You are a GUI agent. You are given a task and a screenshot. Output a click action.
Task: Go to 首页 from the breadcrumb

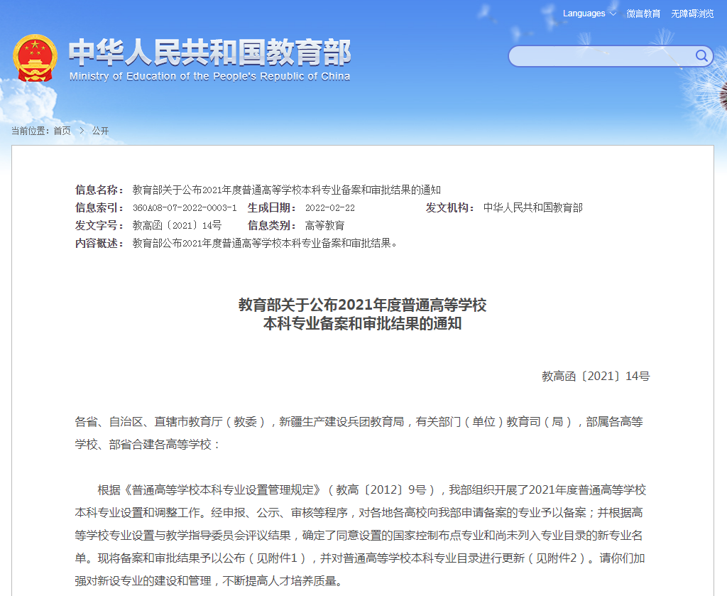61,131
